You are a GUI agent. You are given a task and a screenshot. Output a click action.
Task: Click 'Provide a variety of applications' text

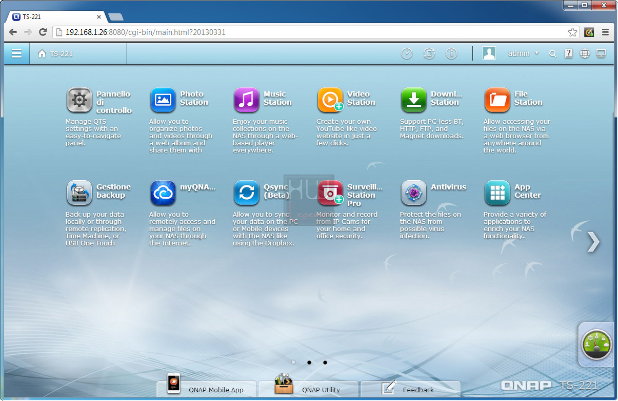[515, 225]
